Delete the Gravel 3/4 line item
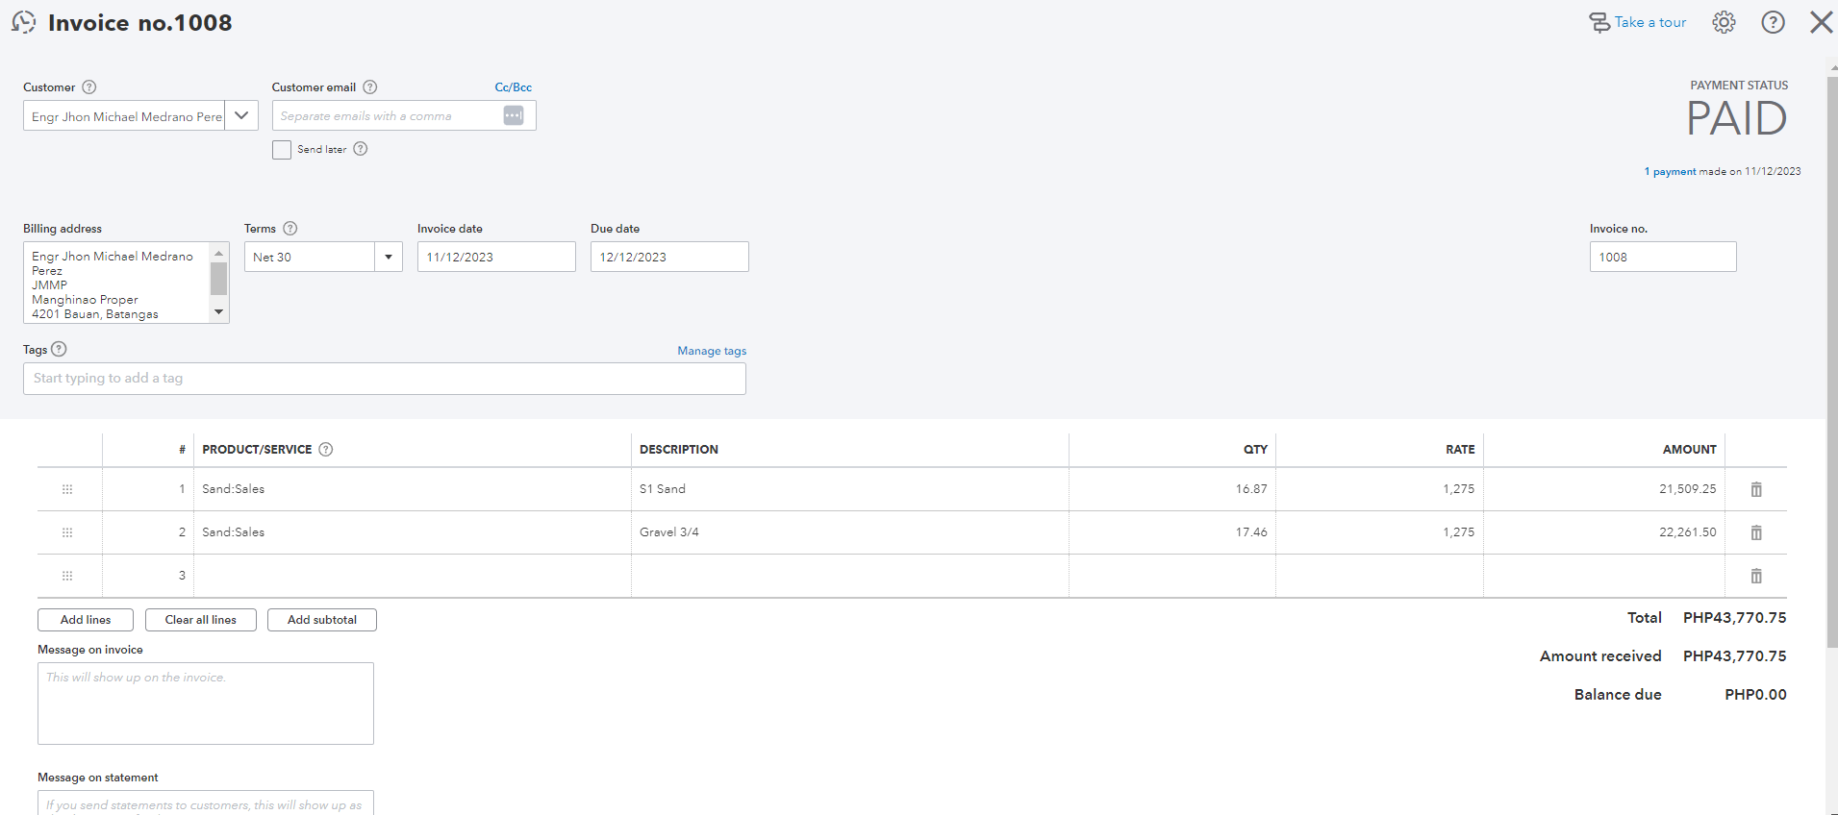The image size is (1838, 815). coord(1755,532)
